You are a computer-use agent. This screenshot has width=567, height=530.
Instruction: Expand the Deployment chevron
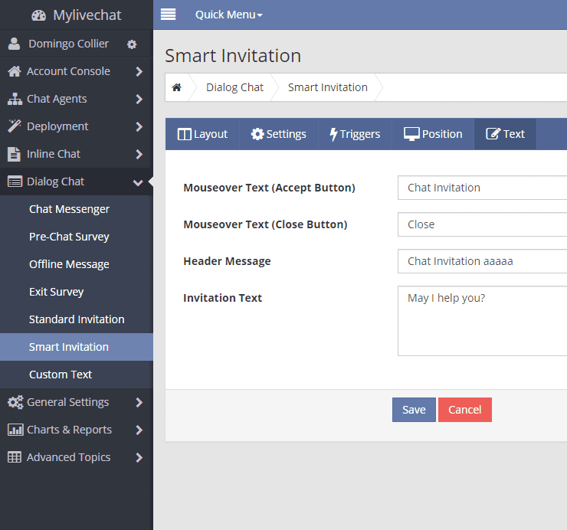[139, 126]
